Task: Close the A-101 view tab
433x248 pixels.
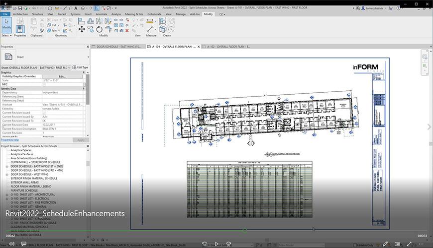Action: point(199,47)
